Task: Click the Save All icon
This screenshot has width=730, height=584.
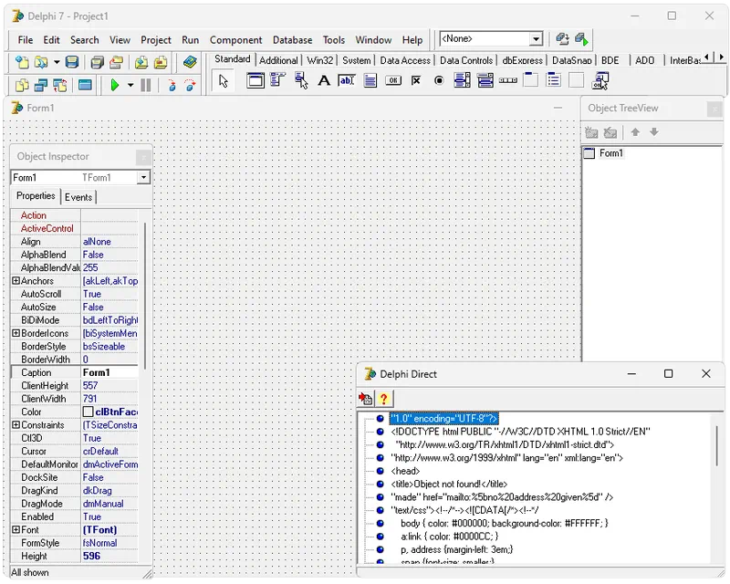Action: coord(97,62)
